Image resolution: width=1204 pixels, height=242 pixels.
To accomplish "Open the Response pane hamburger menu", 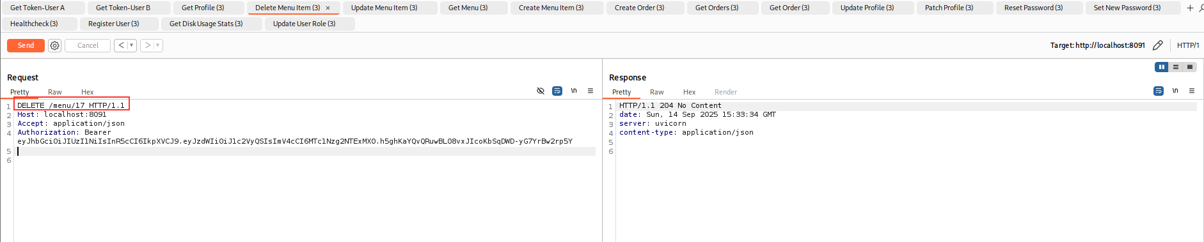I will [1192, 91].
